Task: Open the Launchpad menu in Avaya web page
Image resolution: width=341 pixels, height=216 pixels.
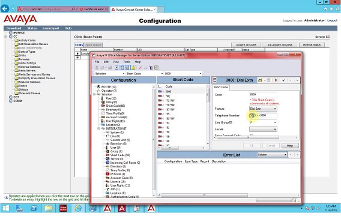Action: [51, 28]
